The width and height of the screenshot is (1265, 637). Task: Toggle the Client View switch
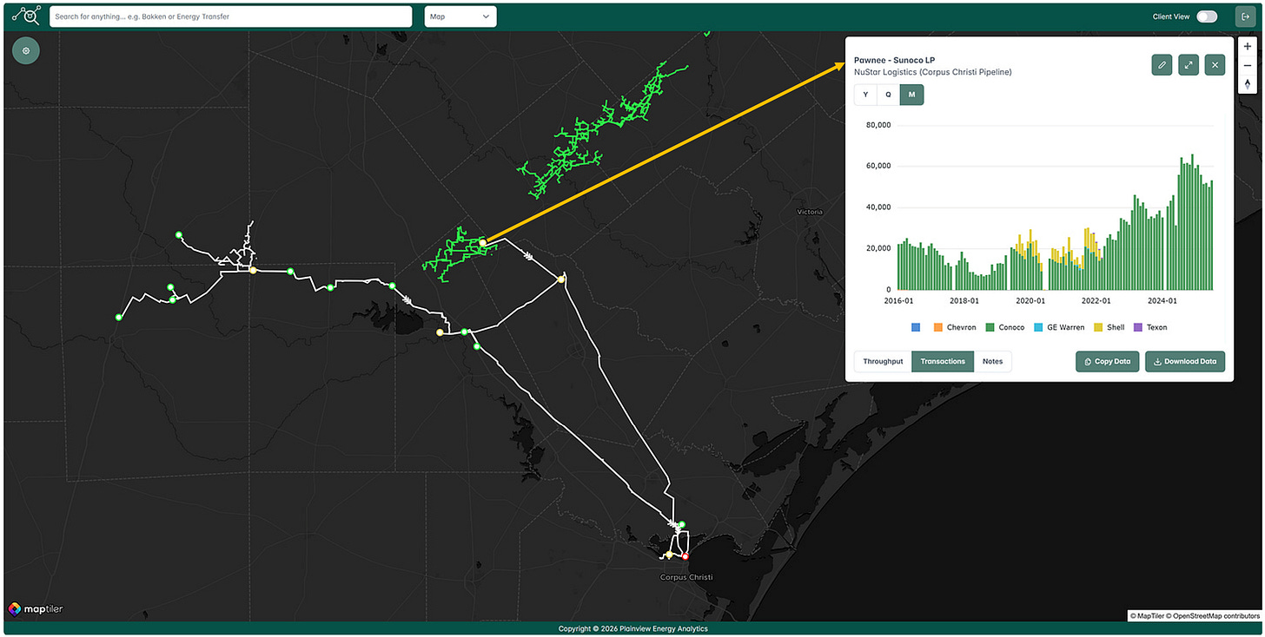coord(1207,16)
